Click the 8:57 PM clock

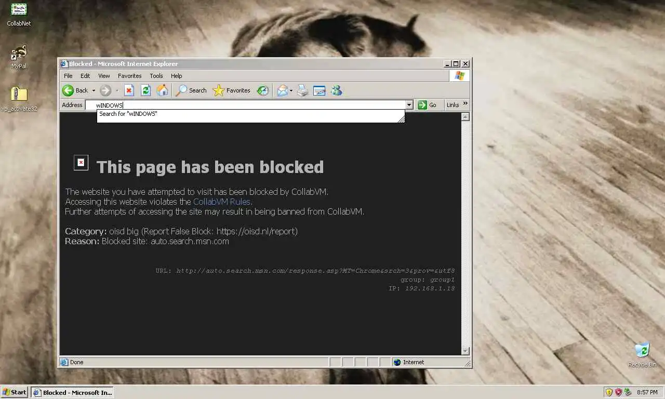647,392
